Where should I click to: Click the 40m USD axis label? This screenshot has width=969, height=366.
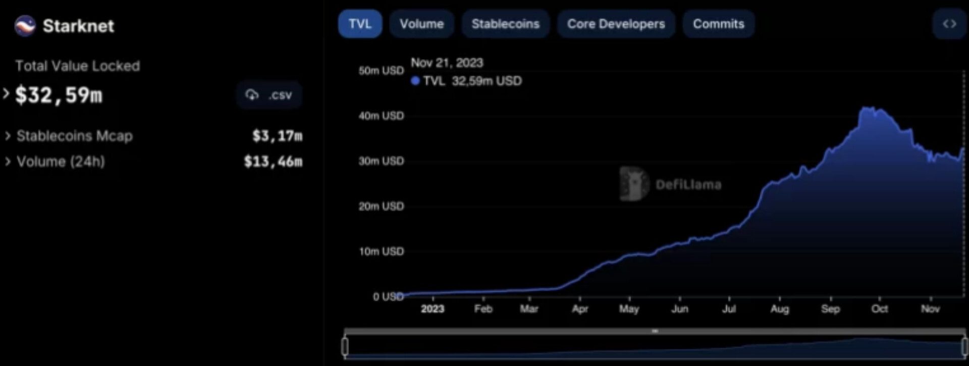381,116
